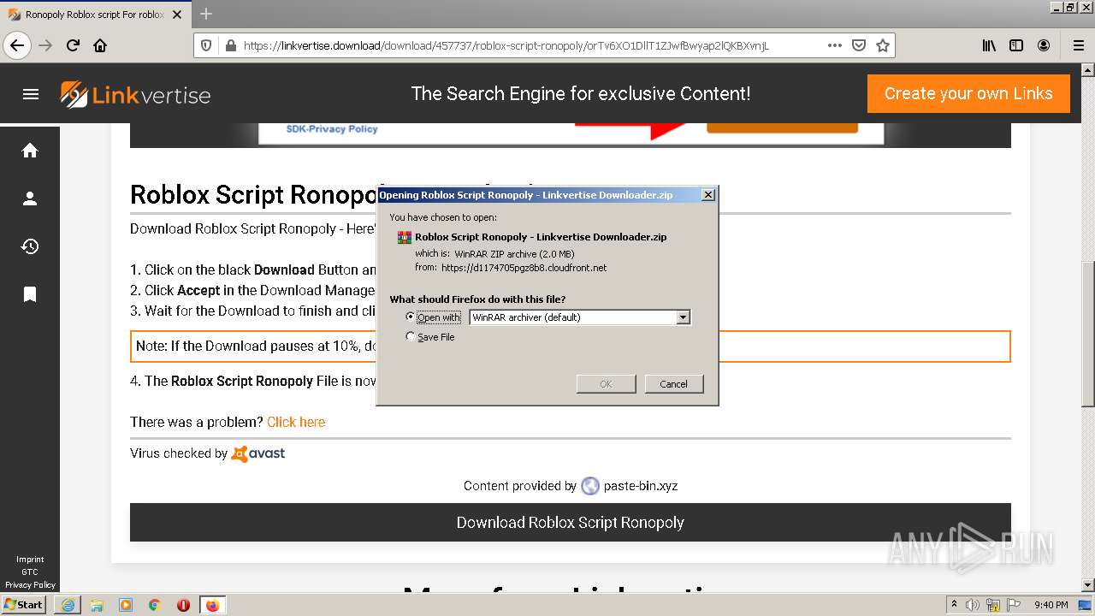This screenshot has height=616, width=1095.
Task: Open Imprint link in sidebar
Action: [30, 560]
